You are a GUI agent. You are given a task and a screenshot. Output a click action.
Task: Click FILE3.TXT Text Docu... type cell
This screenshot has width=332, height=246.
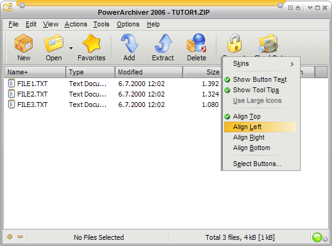tap(88, 105)
